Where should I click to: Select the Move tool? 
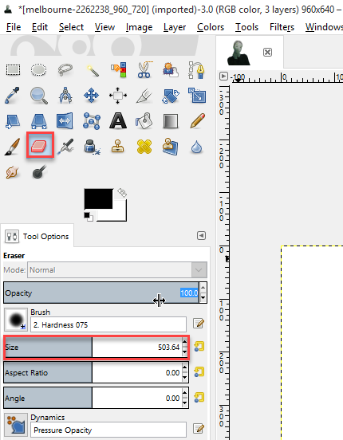(x=91, y=96)
